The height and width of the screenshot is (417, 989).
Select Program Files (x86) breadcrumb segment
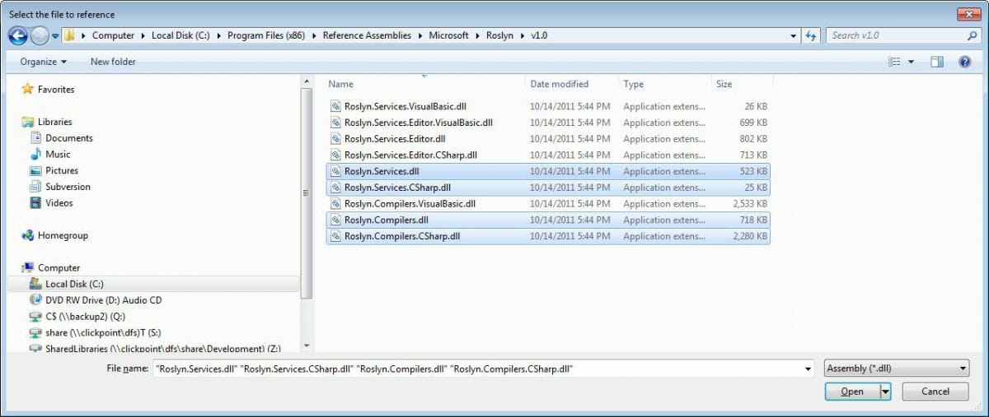pyautogui.click(x=266, y=35)
